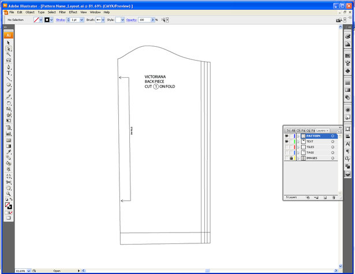Select the Scissors tool
This screenshot has width=355, height=274.
coord(9,182)
